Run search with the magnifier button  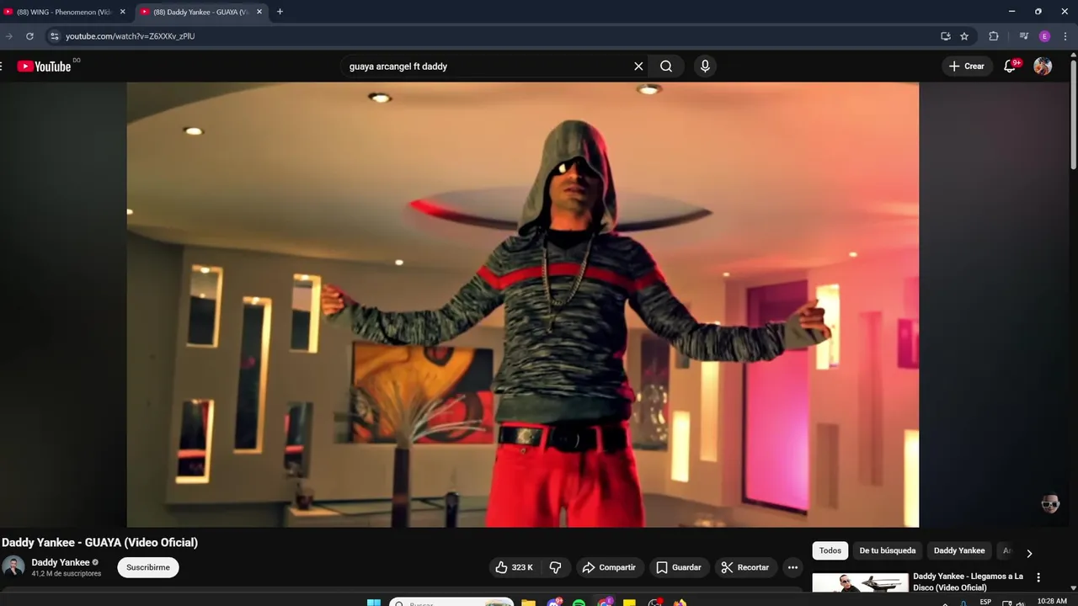[x=666, y=66]
